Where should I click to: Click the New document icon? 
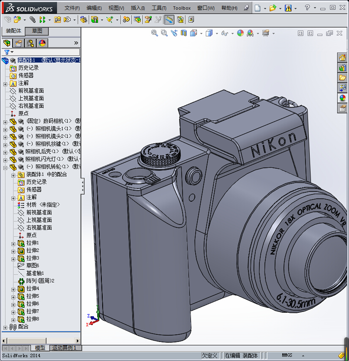[x=257, y=8]
